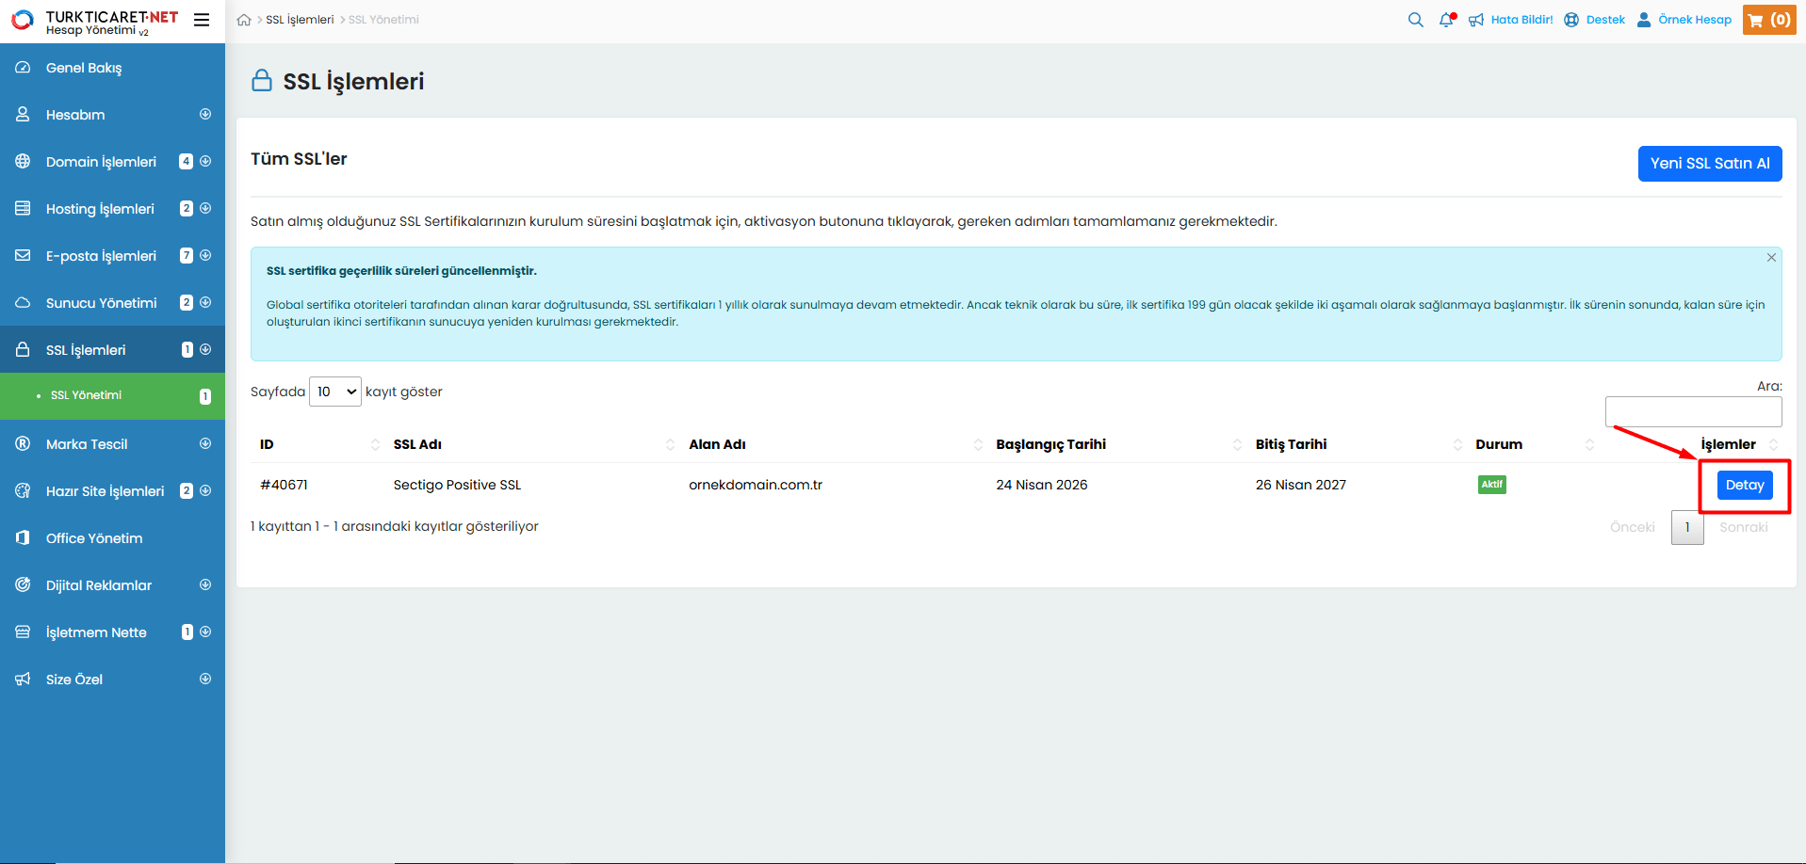The image size is (1806, 864).
Task: Open Hesabım menu label
Action: [x=75, y=115]
